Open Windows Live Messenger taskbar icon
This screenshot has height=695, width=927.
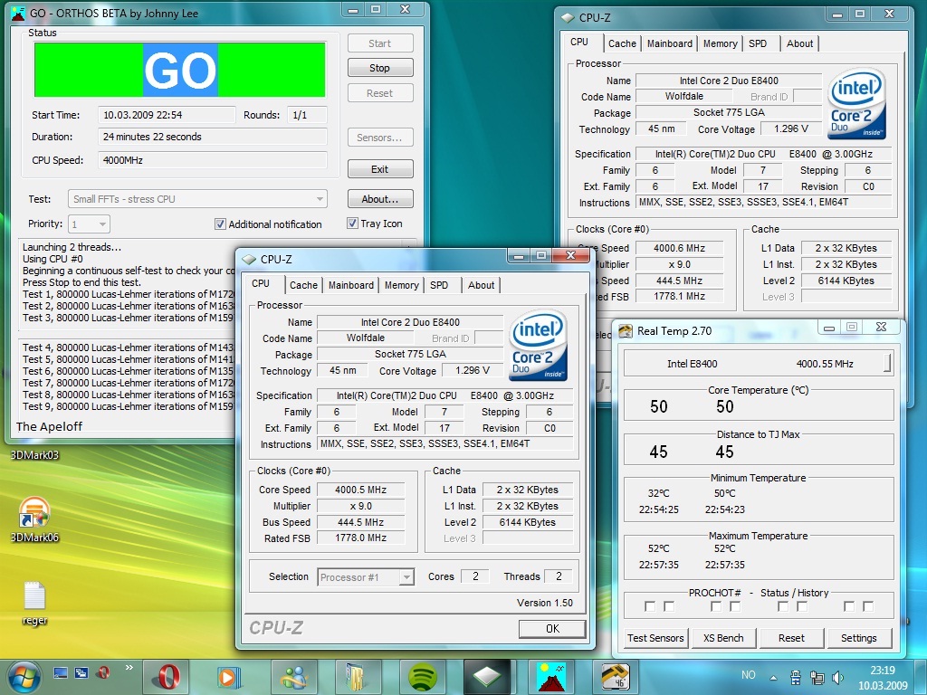pos(294,677)
